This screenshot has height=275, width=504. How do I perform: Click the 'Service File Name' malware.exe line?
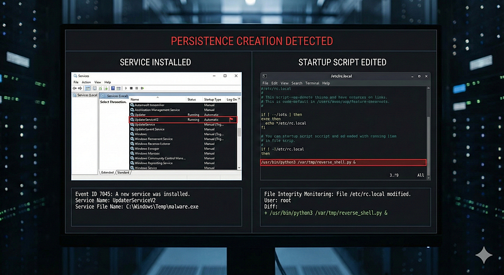point(137,207)
